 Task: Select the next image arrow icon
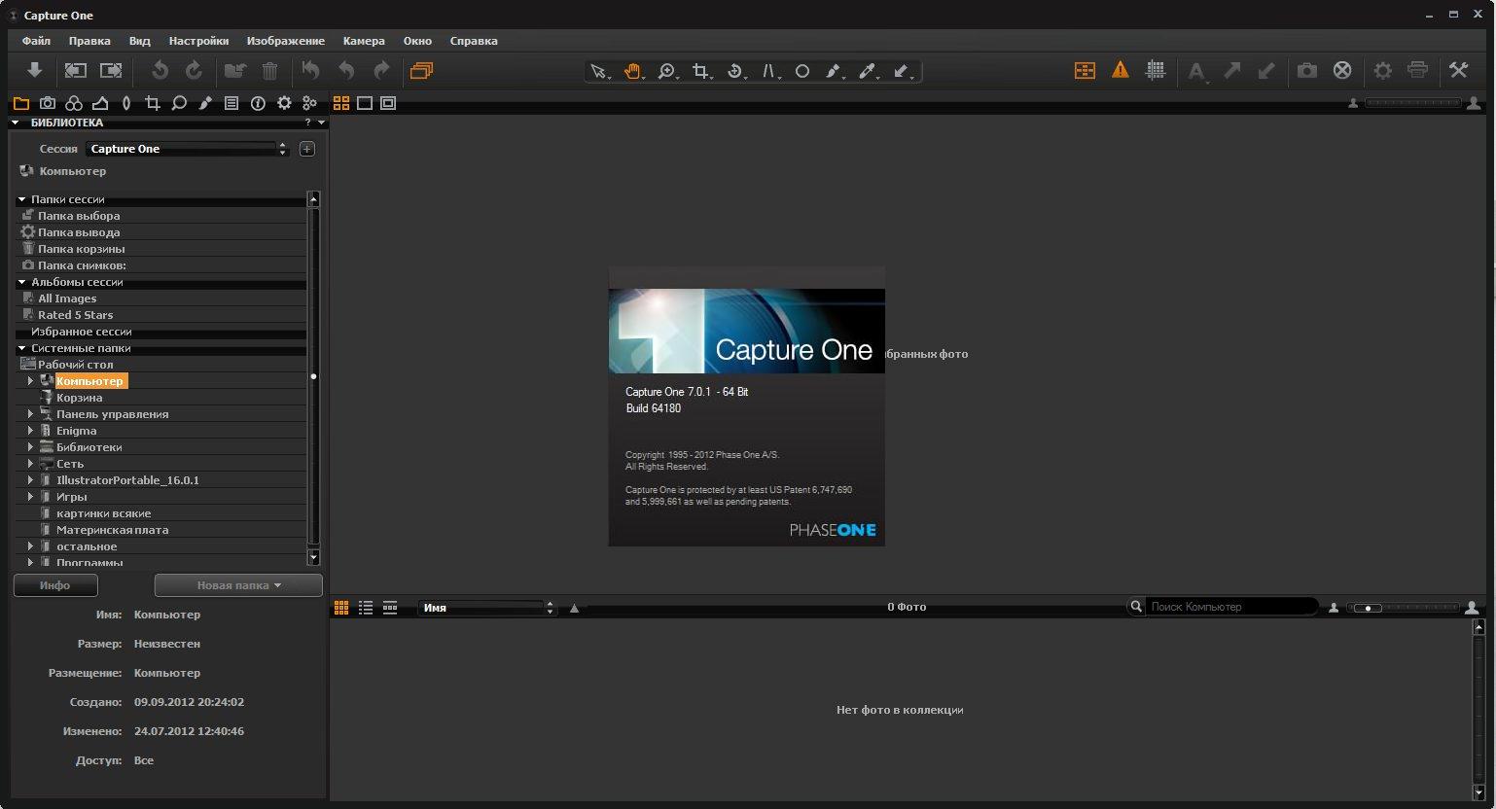click(x=112, y=70)
